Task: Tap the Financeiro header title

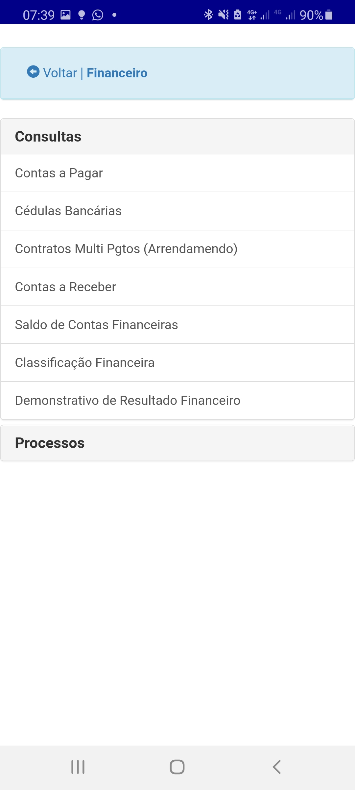Action: (x=117, y=73)
